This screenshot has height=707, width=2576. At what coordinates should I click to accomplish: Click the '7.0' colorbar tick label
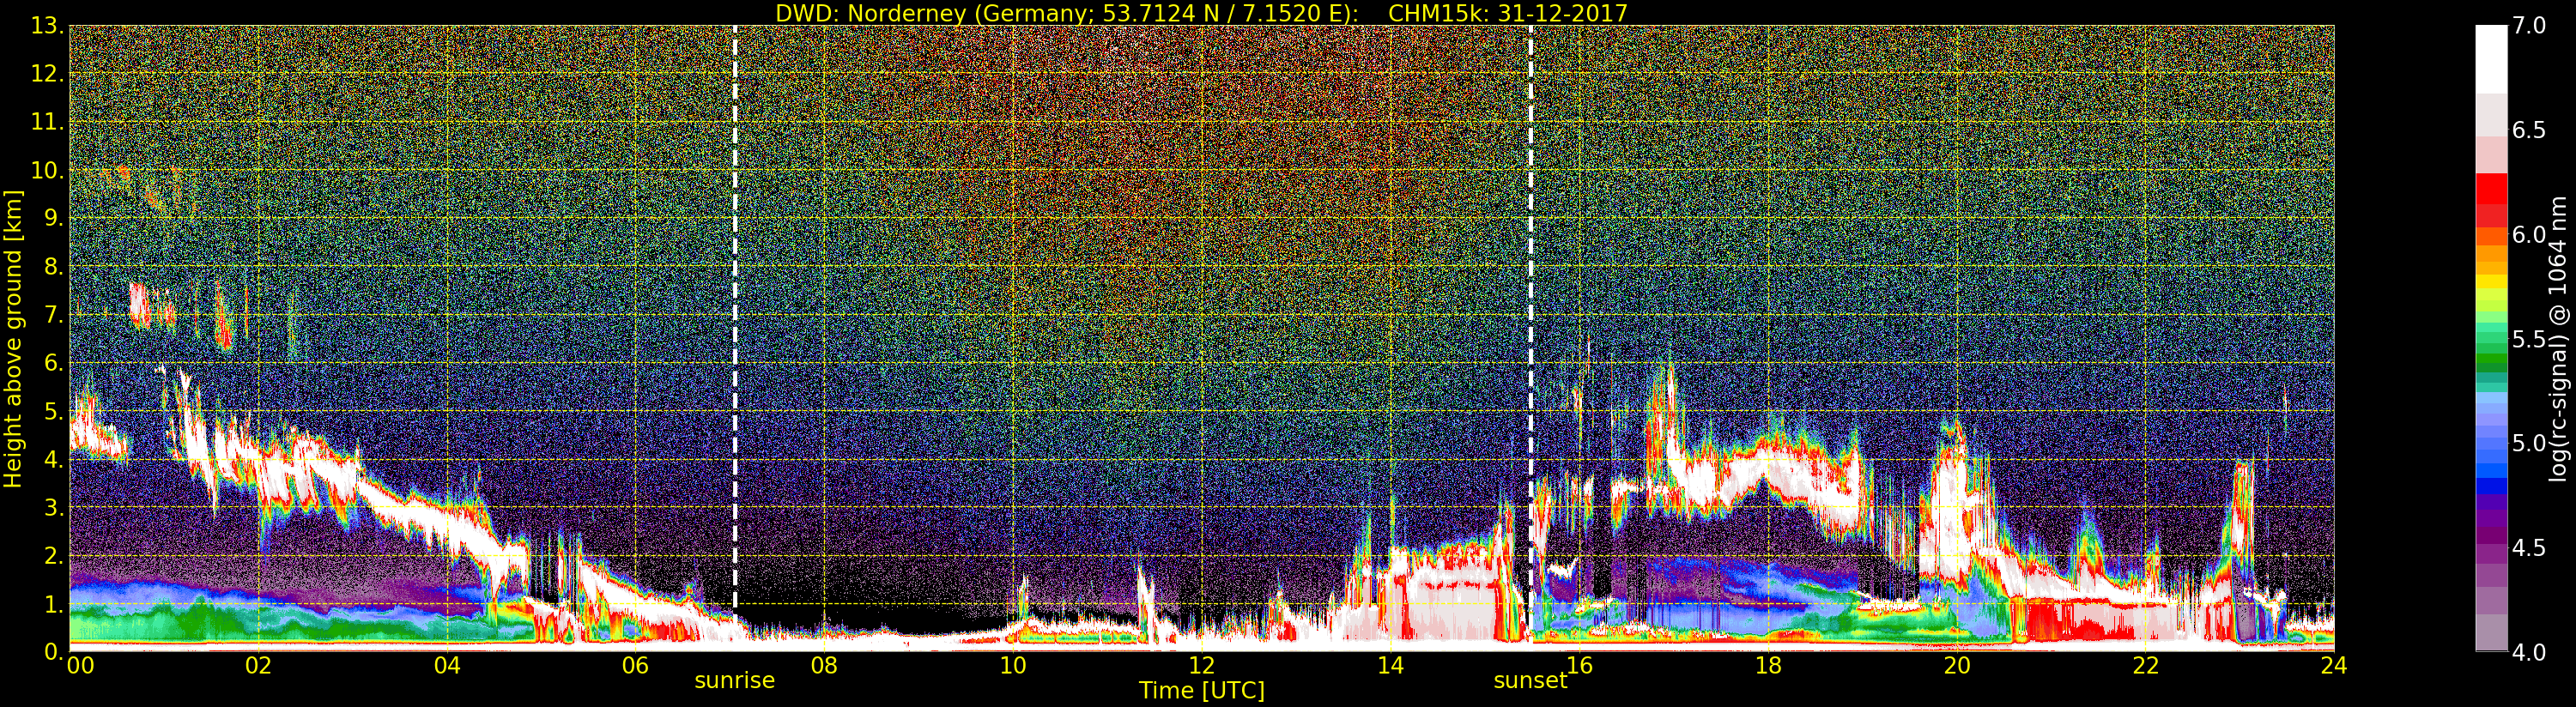pyautogui.click(x=2528, y=26)
